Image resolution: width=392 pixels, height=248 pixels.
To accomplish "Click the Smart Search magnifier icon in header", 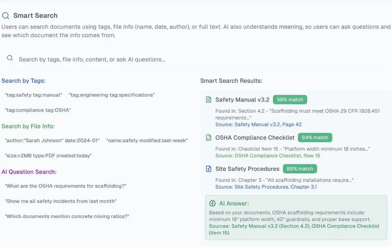I will pos(6,16).
